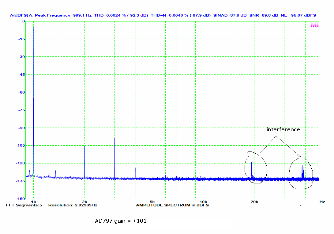Click the "NL=-95.07 dBFS" noise level readout
Image resolution: width=334 pixels, height=234 pixels.
tap(298, 15)
